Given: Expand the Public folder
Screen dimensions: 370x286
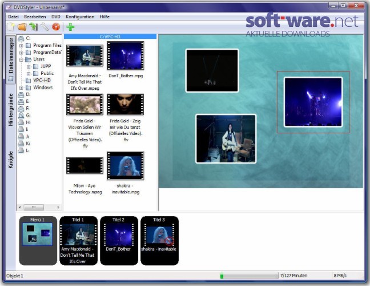Looking at the screenshot, I should click(x=29, y=74).
